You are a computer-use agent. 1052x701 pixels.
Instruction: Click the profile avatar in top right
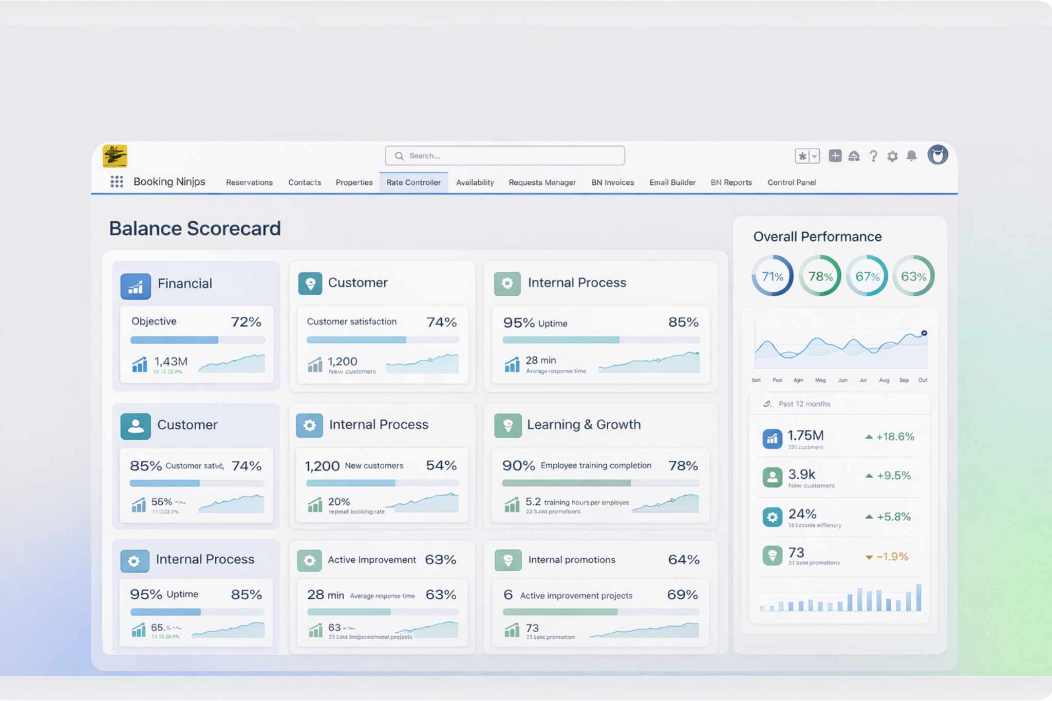click(x=939, y=156)
